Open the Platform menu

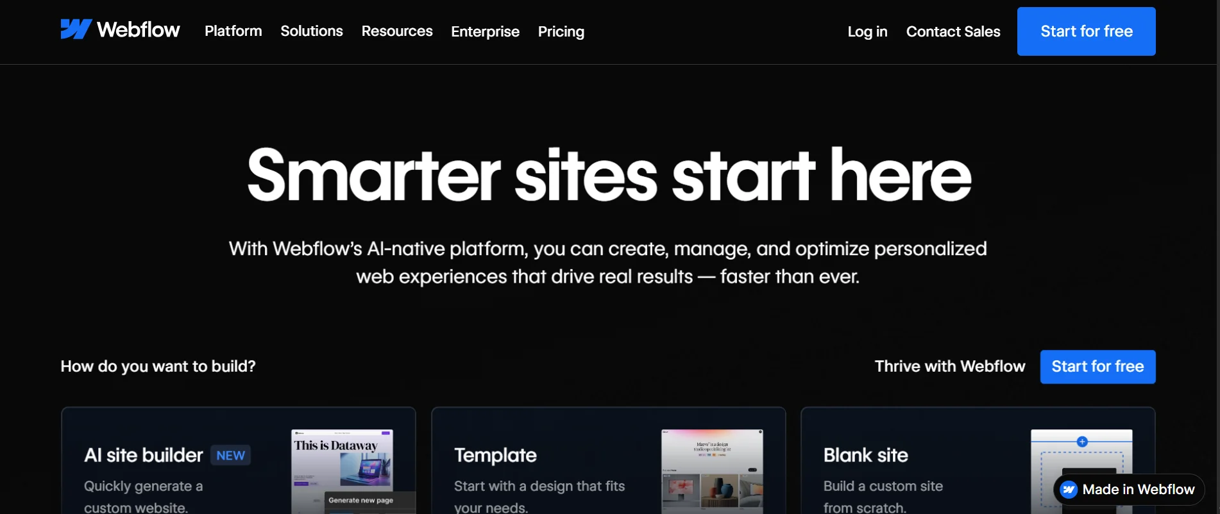tap(233, 31)
